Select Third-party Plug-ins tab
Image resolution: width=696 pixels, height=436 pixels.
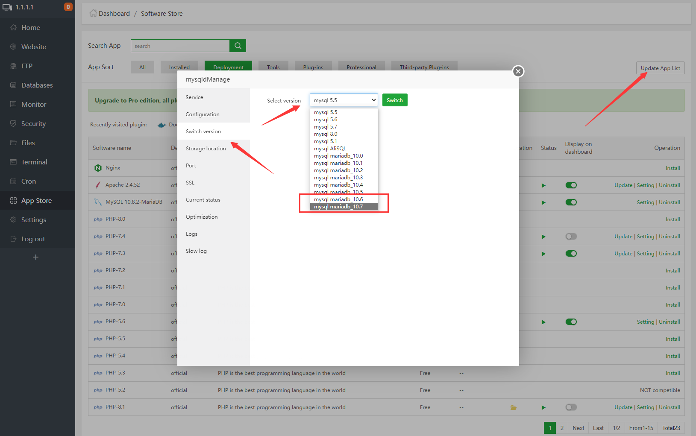[x=424, y=67]
